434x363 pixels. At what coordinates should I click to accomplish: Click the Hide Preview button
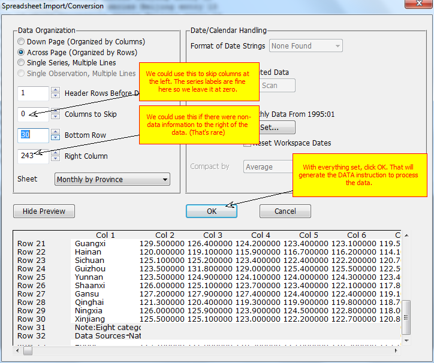point(44,211)
